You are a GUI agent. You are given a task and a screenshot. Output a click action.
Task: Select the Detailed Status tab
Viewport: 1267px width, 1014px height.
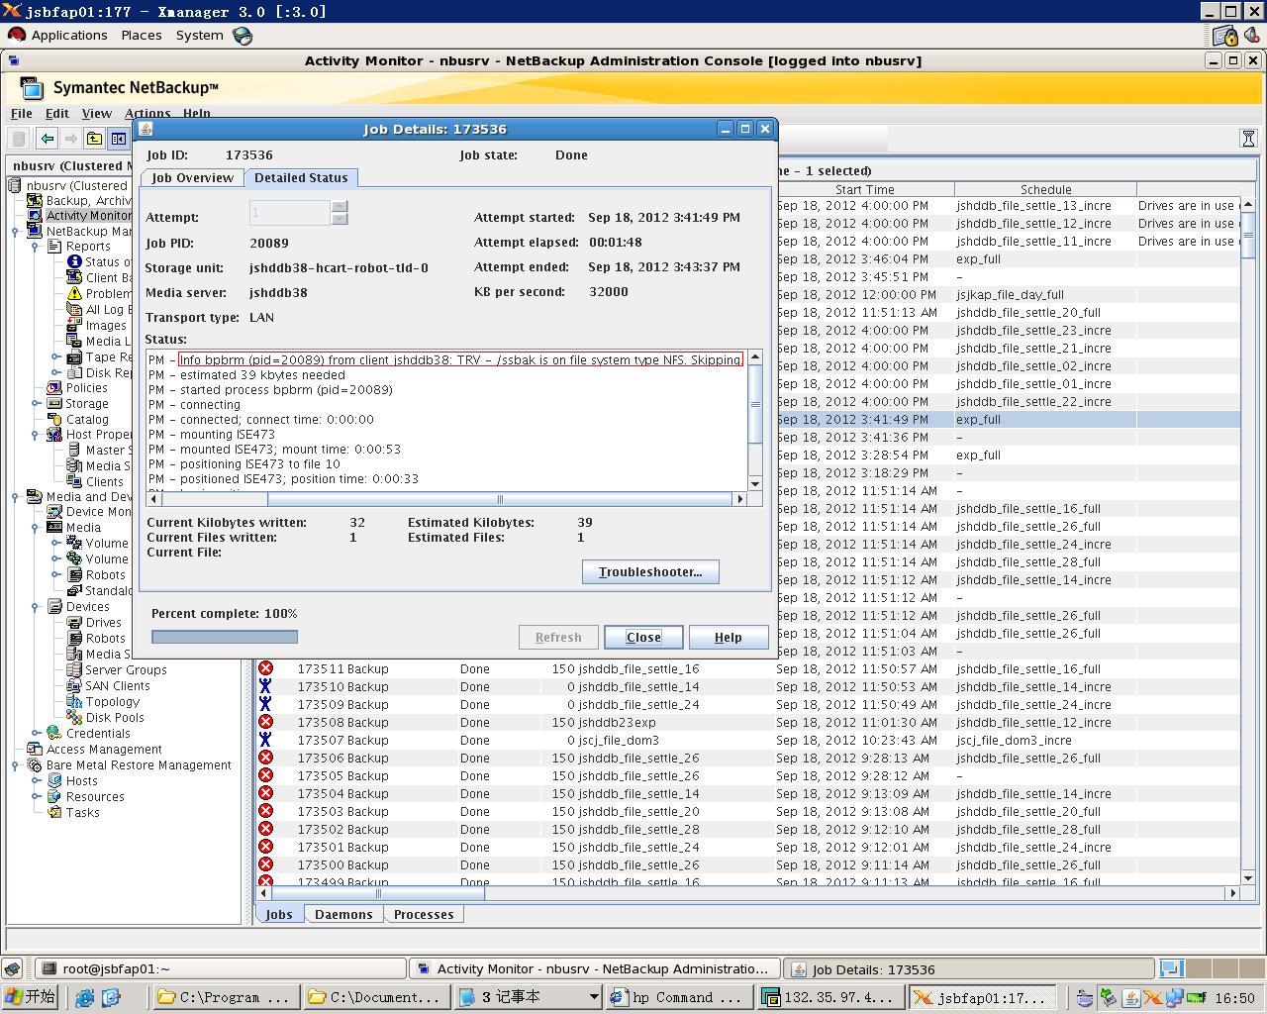[301, 178]
